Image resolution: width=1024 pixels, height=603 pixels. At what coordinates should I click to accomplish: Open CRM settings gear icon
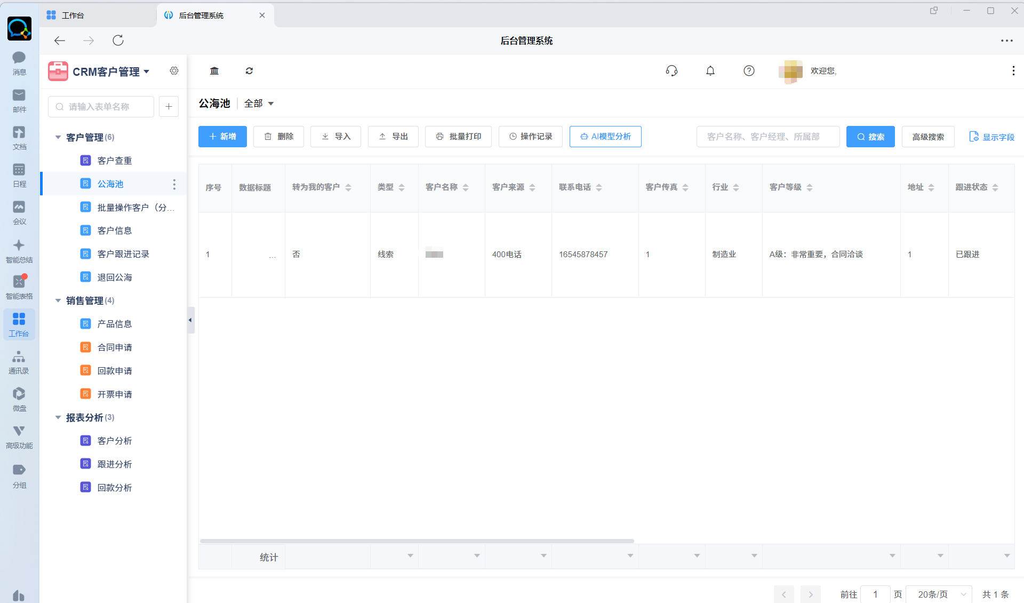tap(174, 71)
